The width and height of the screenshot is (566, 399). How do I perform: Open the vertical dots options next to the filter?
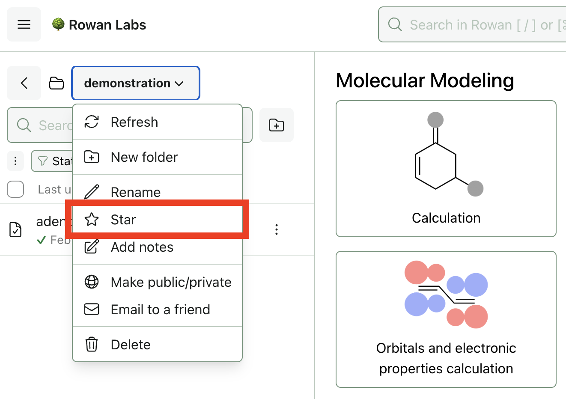pos(15,161)
